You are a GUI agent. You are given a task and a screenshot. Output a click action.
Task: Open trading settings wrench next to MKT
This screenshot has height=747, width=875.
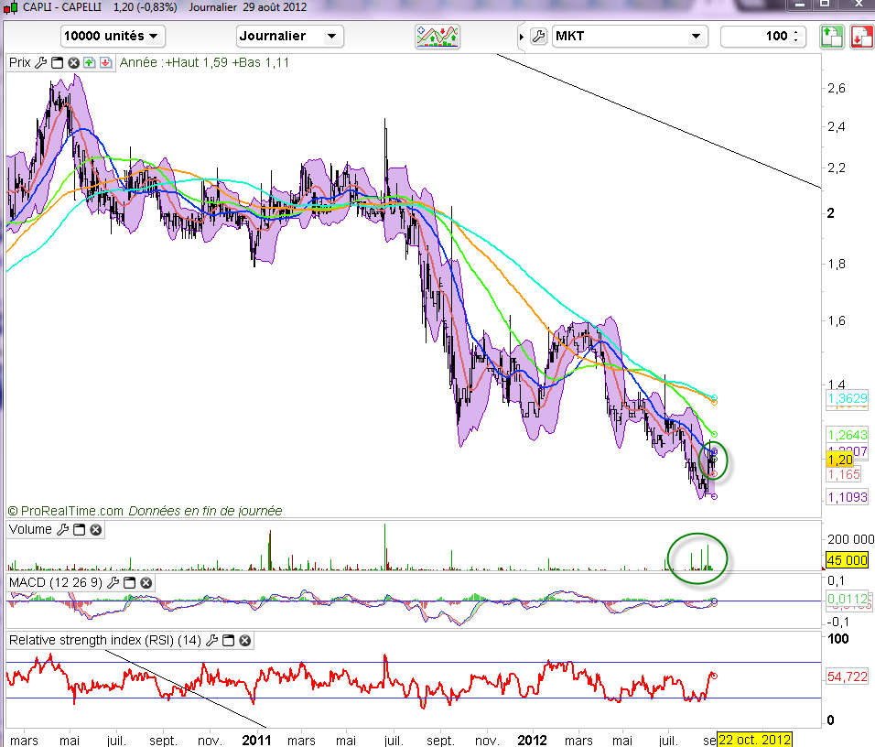tap(538, 37)
